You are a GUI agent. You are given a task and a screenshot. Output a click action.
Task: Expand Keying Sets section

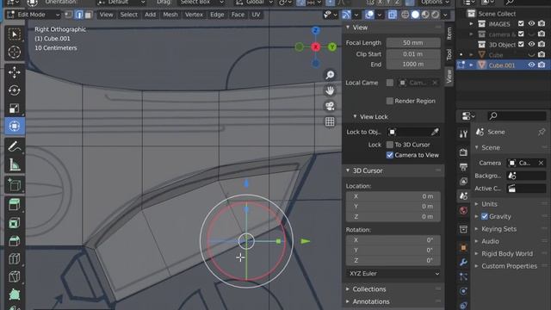(x=476, y=229)
